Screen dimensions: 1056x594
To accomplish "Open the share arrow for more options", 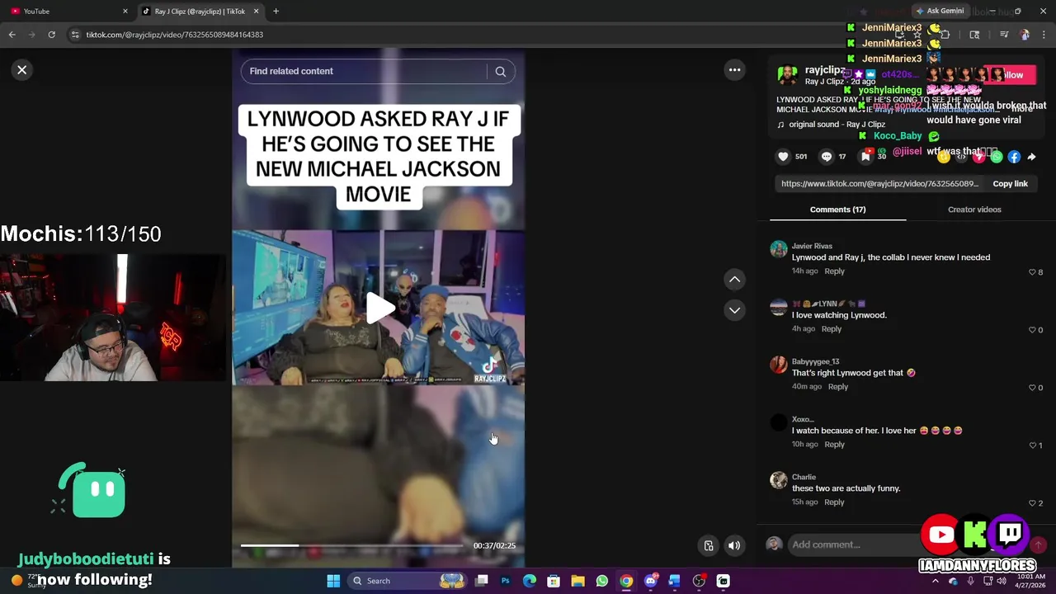I will point(1031,157).
